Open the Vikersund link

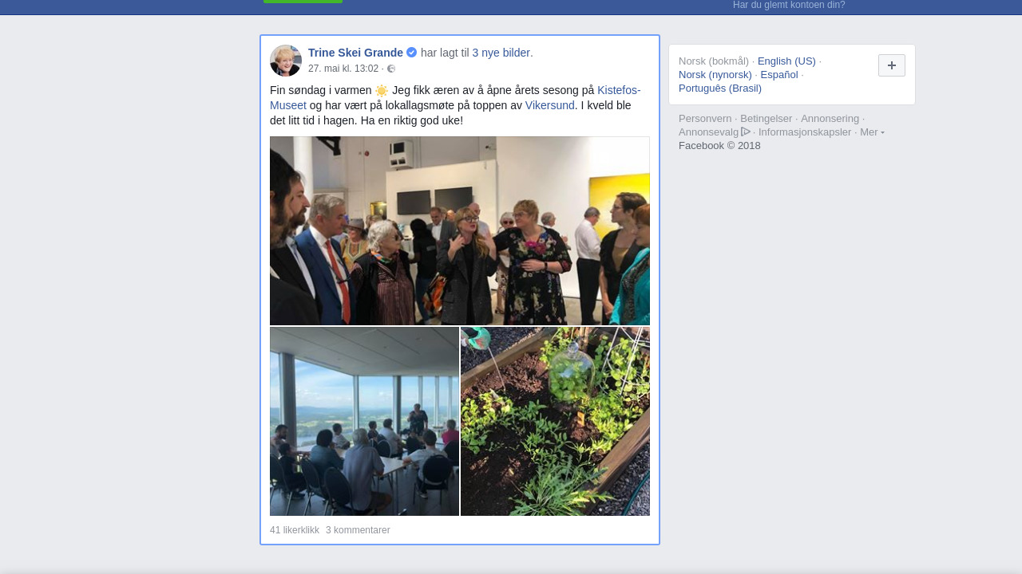tap(550, 105)
